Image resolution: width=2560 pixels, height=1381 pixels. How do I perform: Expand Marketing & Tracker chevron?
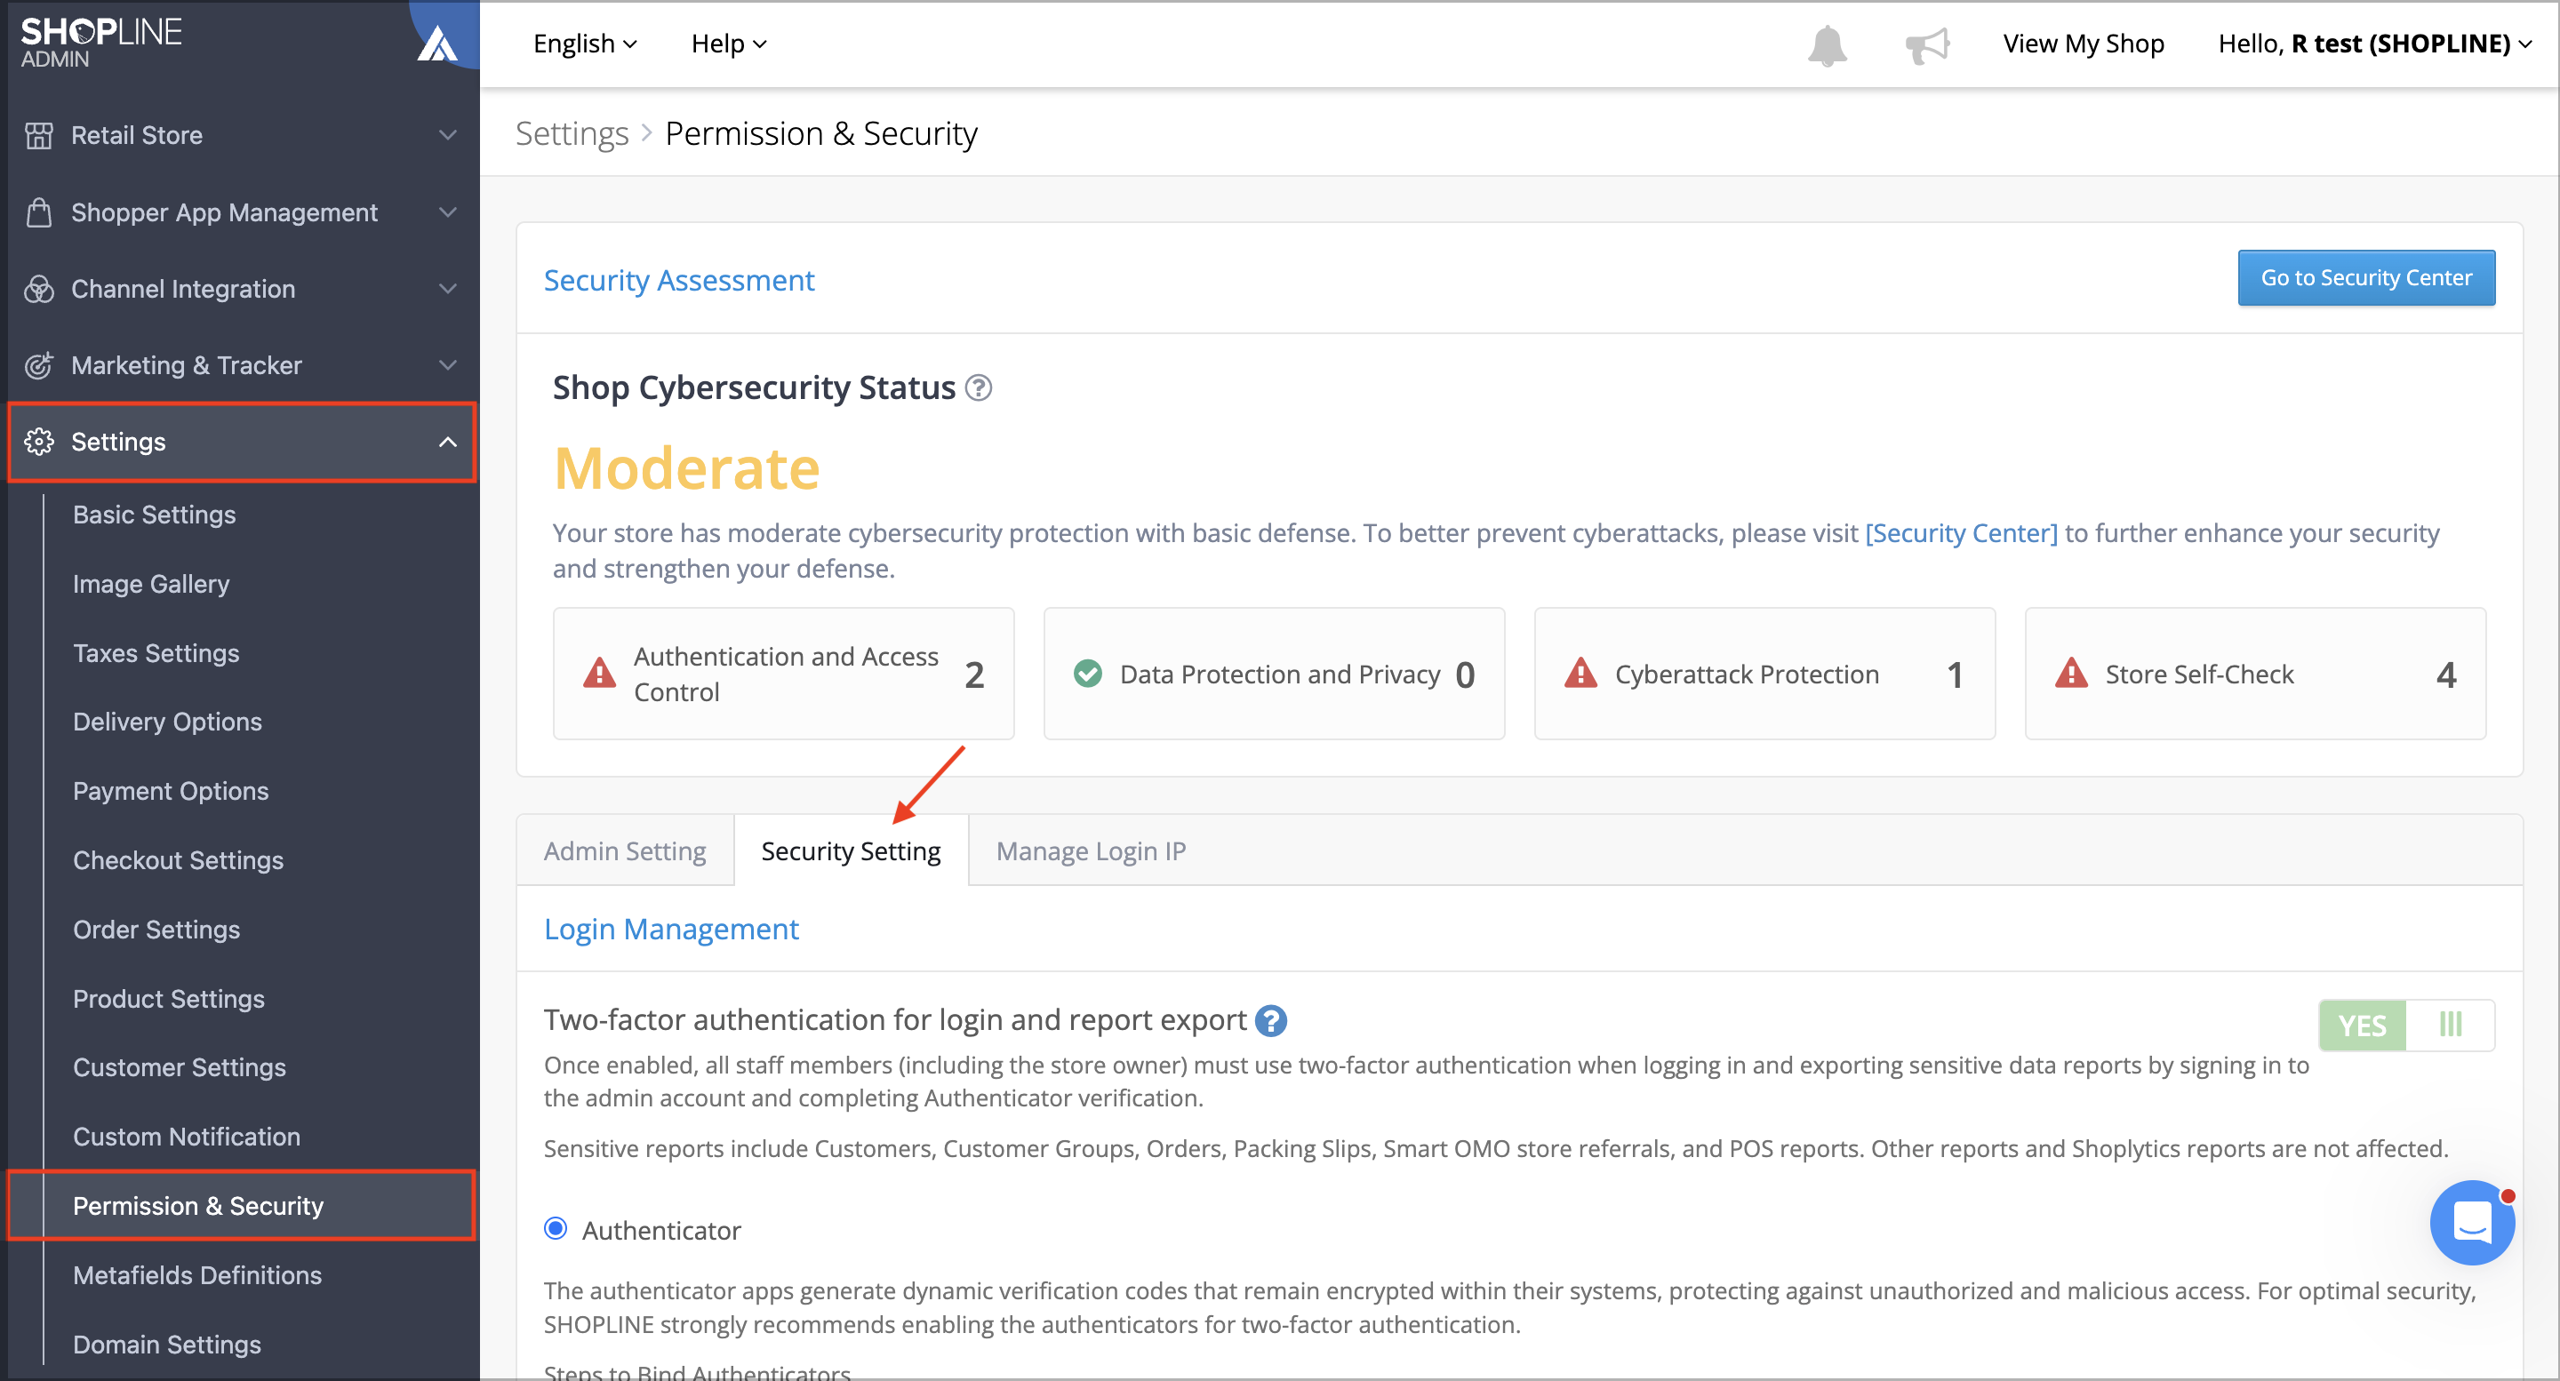pos(448,365)
